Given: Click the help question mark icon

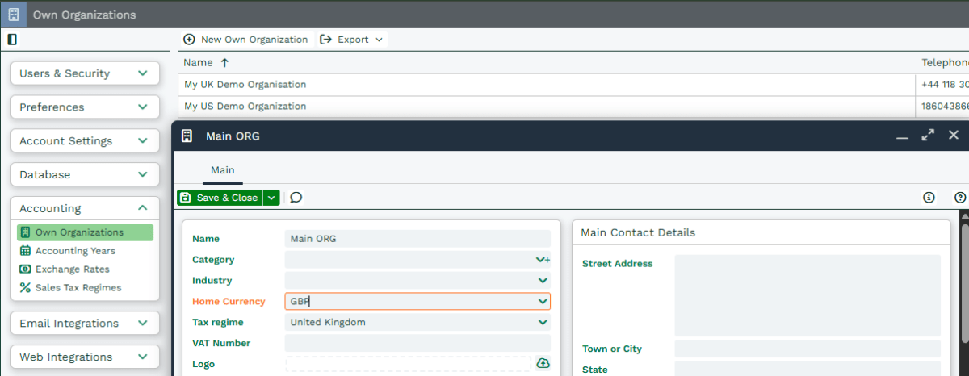Looking at the screenshot, I should pos(959,198).
